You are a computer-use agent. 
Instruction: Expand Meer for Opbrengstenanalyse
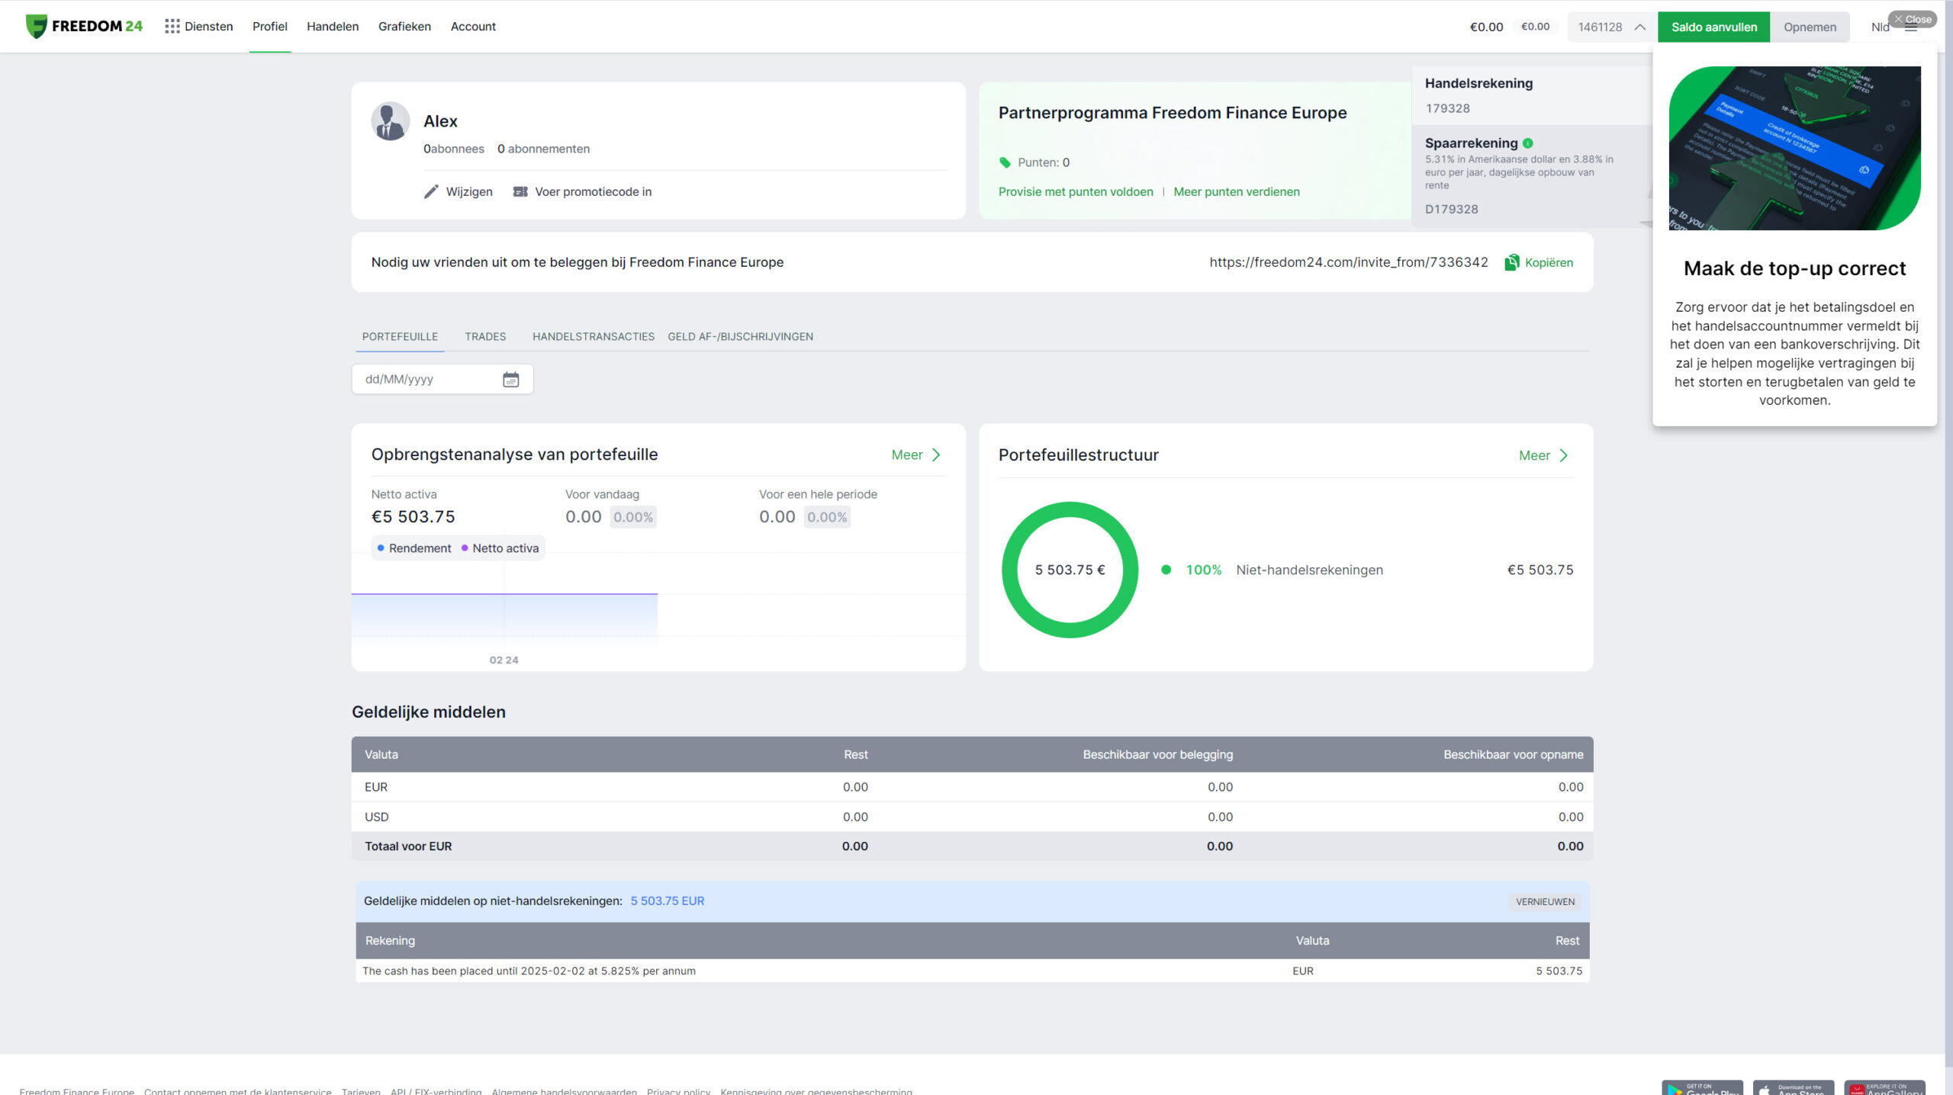point(915,455)
